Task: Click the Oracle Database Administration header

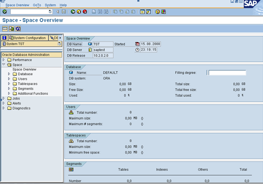Action: [x=31, y=55]
